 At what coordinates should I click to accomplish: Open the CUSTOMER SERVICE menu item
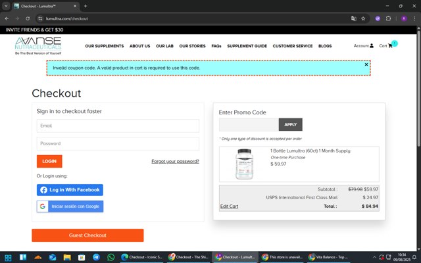click(293, 46)
